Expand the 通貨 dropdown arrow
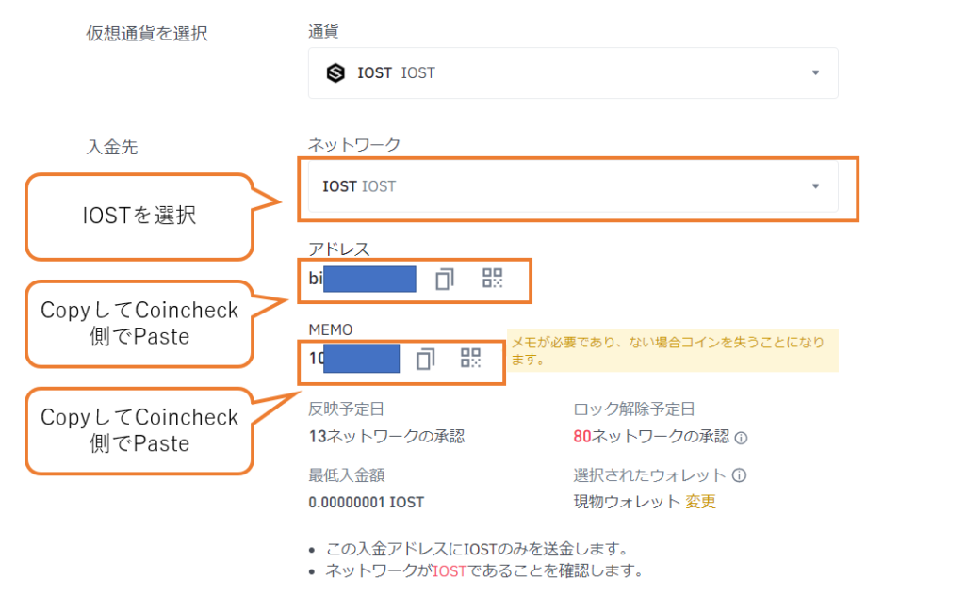This screenshot has width=965, height=610. [815, 72]
